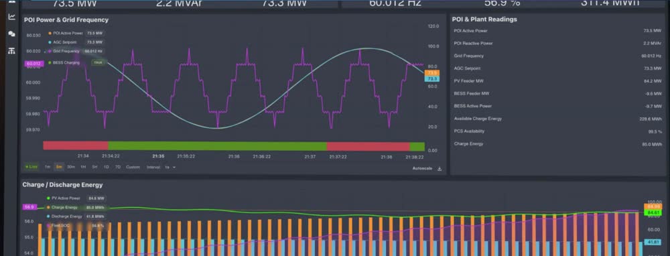Open the Interval 1s dropdown

tap(161, 167)
